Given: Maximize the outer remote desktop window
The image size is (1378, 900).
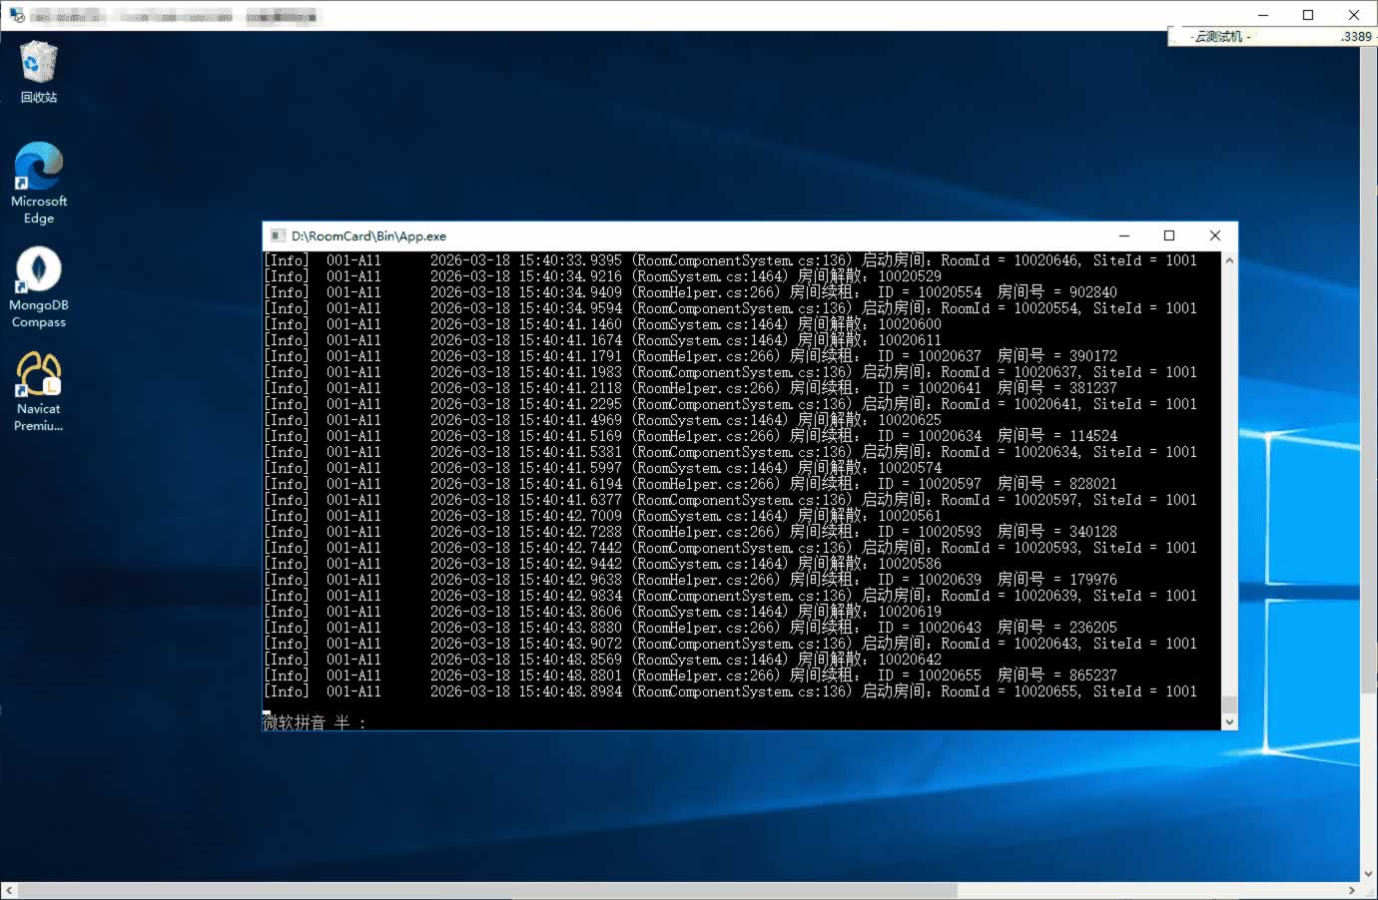Looking at the screenshot, I should tap(1308, 15).
